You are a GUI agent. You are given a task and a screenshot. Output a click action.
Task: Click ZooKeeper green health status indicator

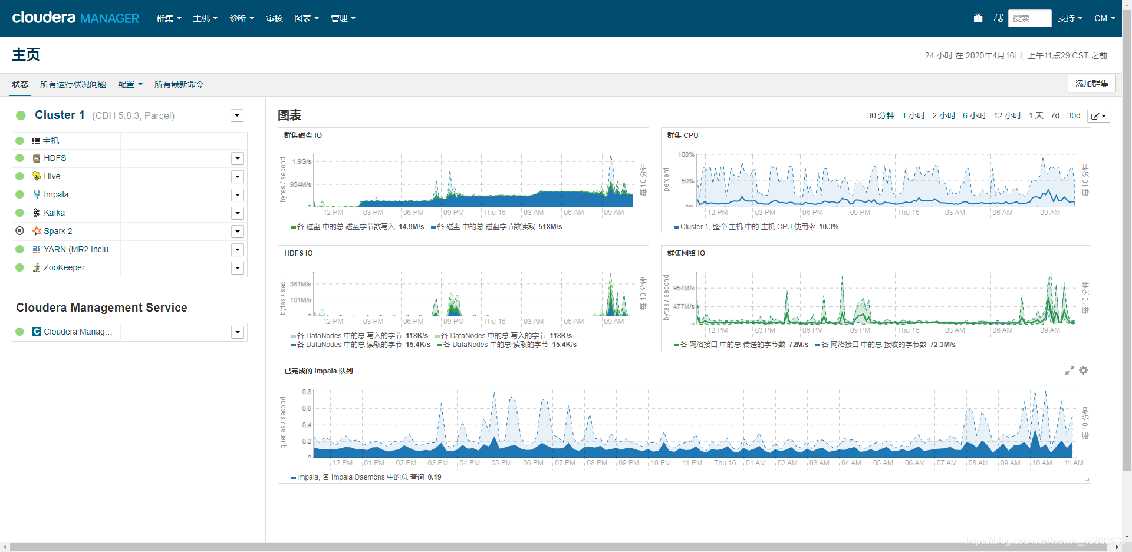(19, 267)
